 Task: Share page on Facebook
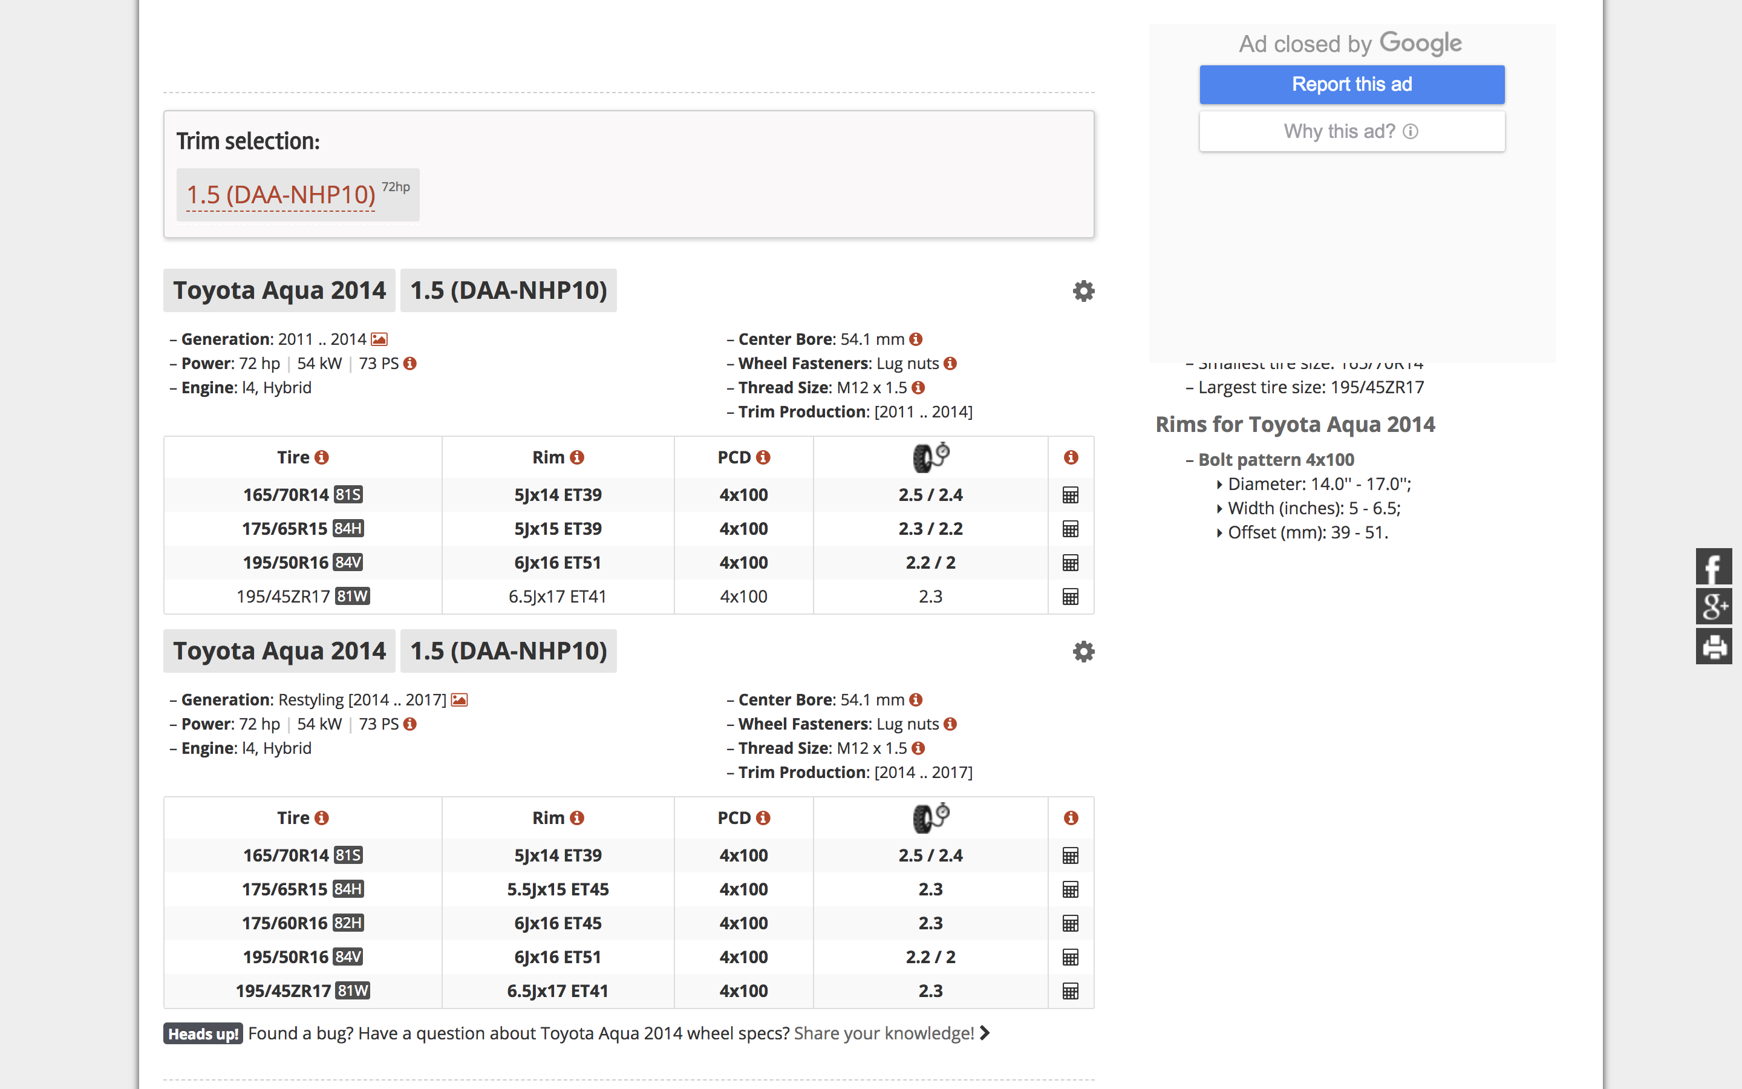click(x=1714, y=567)
